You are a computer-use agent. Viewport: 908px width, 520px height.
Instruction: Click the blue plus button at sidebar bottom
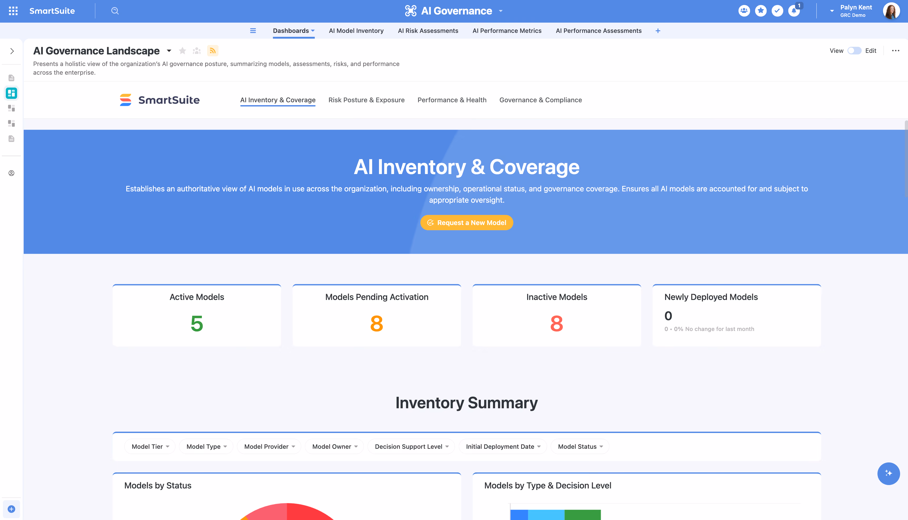click(11, 509)
